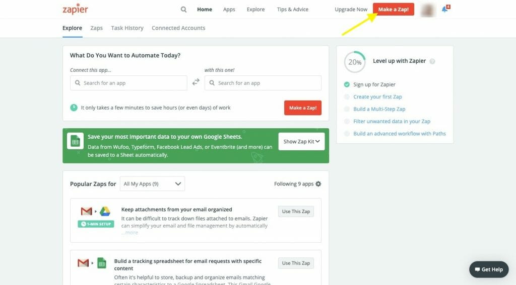The width and height of the screenshot is (516, 285).
Task: Focus the Connect this app search field
Action: (128, 83)
